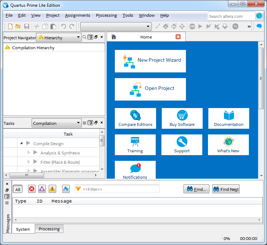Click the open folder toolbar icon
Screen dimensions: 267x245
point(18,26)
